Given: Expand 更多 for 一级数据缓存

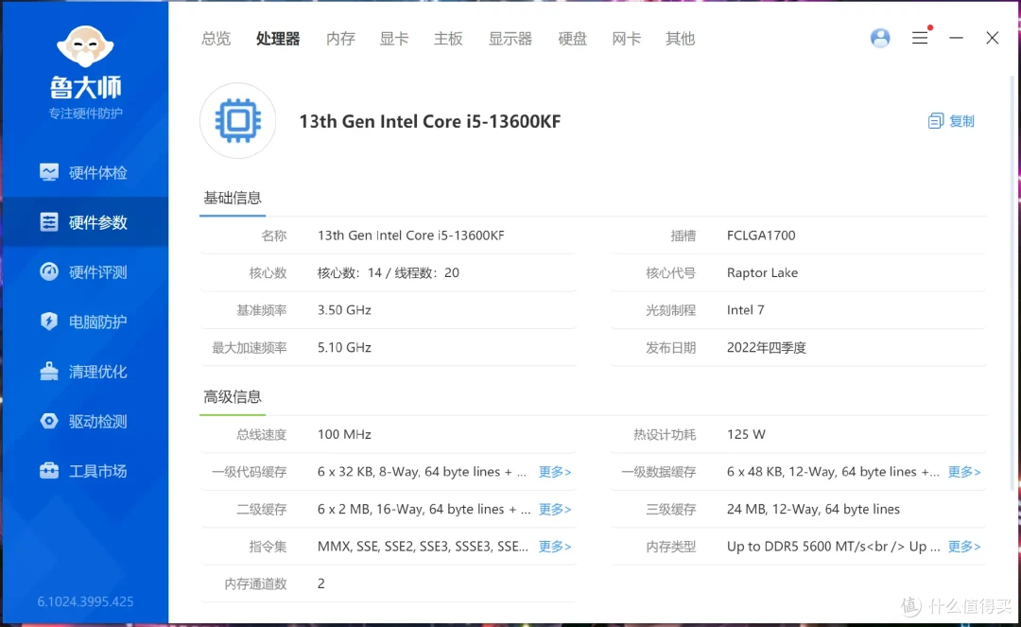Looking at the screenshot, I should [964, 471].
